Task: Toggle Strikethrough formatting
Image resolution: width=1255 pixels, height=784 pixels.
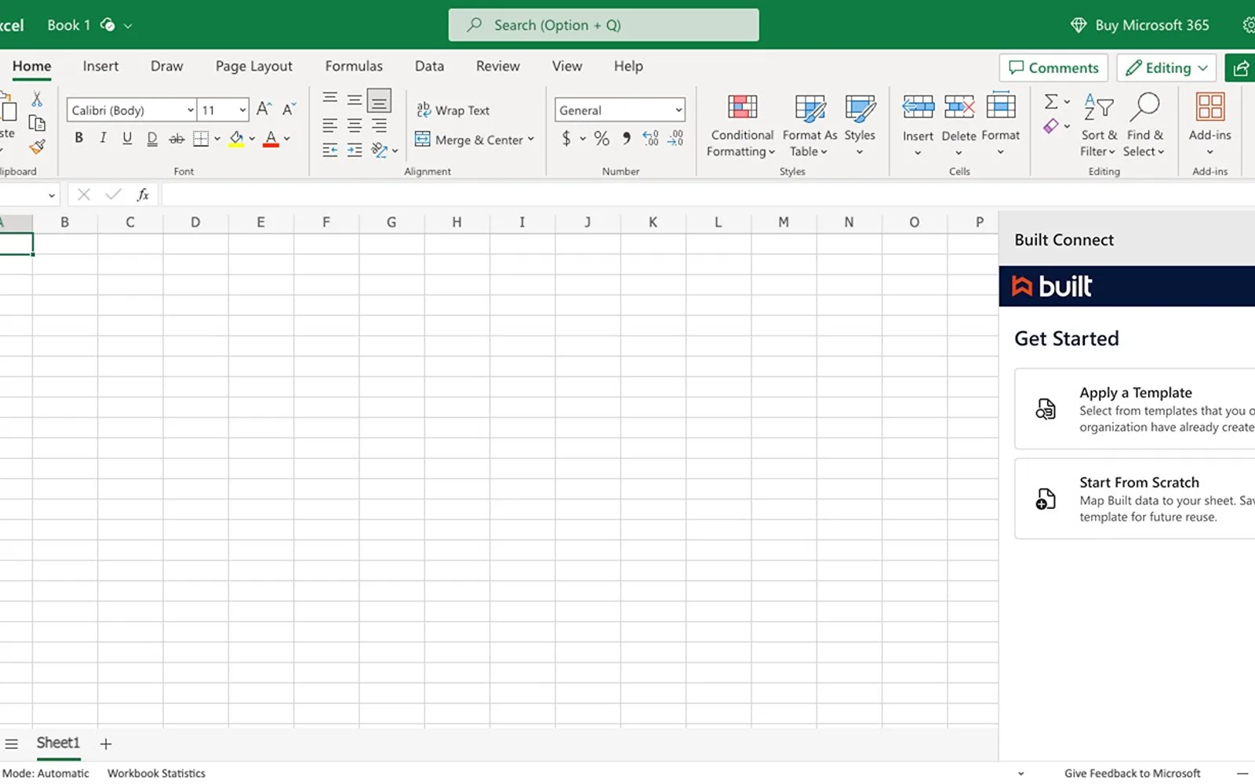Action: [177, 139]
